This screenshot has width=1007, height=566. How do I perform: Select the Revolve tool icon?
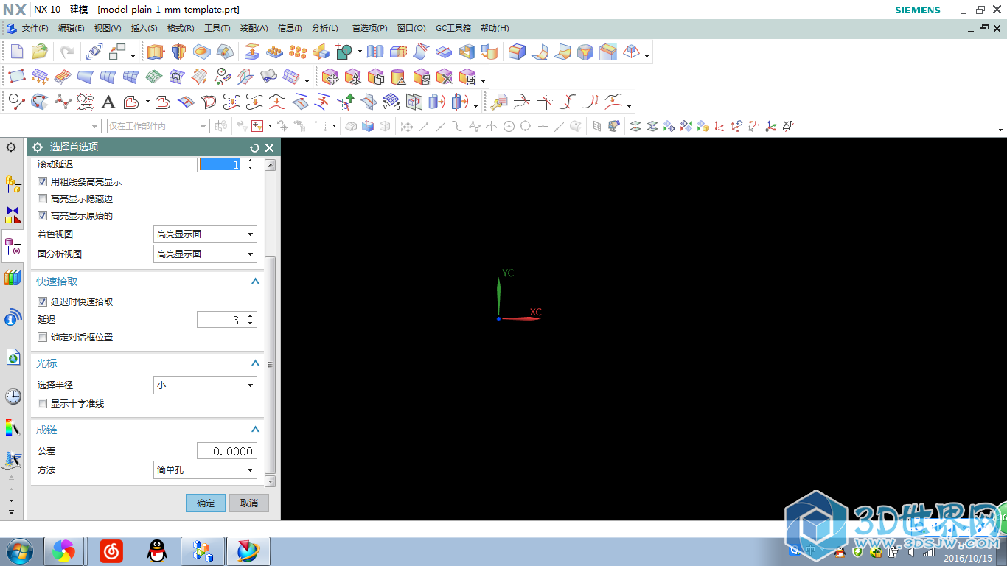click(178, 52)
